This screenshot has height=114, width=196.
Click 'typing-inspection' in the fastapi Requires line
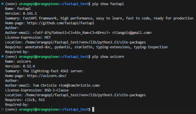(151, 47)
